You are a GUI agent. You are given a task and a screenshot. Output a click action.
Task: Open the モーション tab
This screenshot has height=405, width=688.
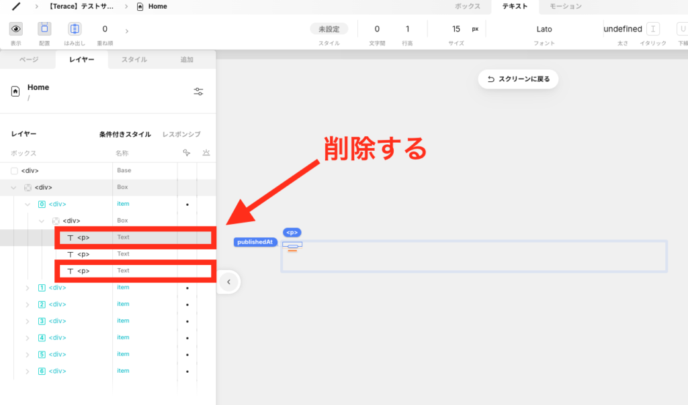[566, 7]
